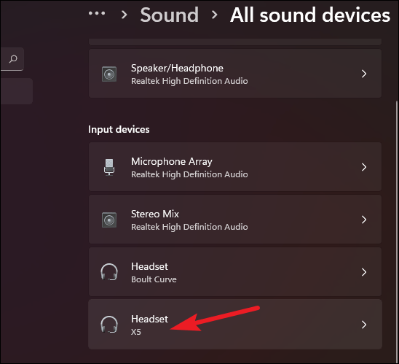
Task: Click the Stereo Mix speaker icon
Action: click(x=109, y=220)
